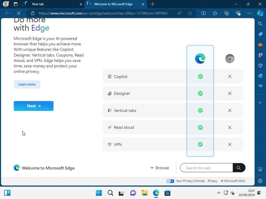Viewport: 266px width, 199px height.
Task: Open a new tab with plus button
Action: tap(152, 4)
